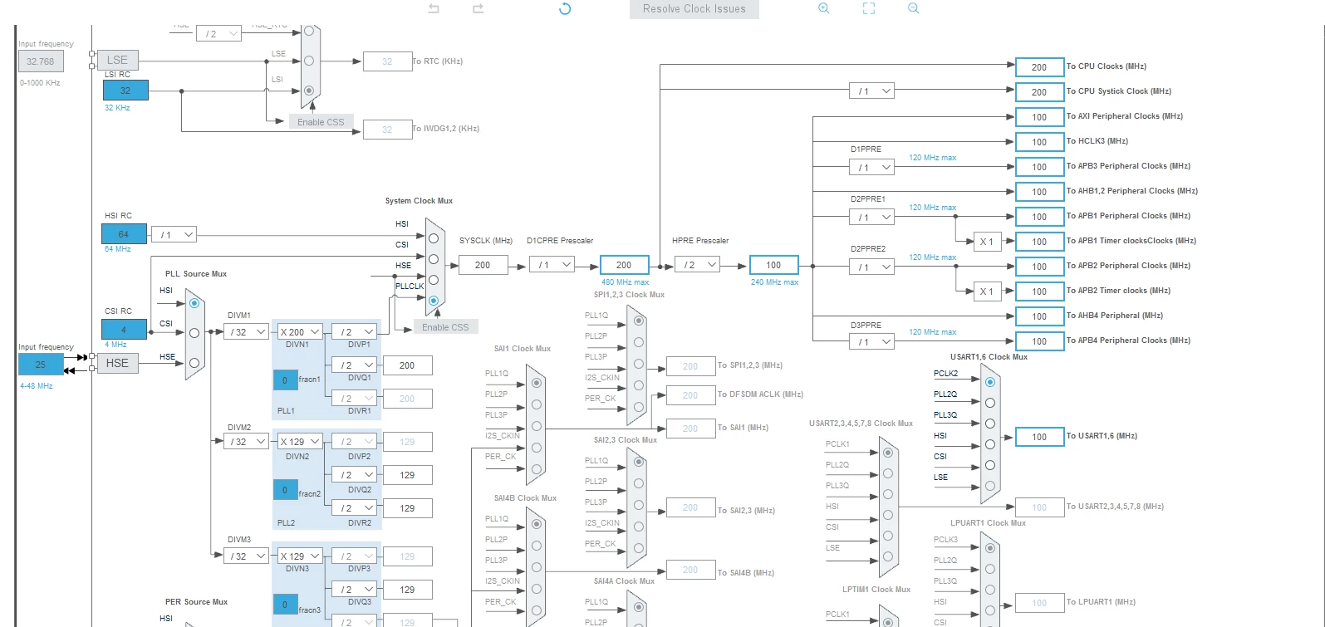Click the refresh clock tree icon

[x=565, y=9]
